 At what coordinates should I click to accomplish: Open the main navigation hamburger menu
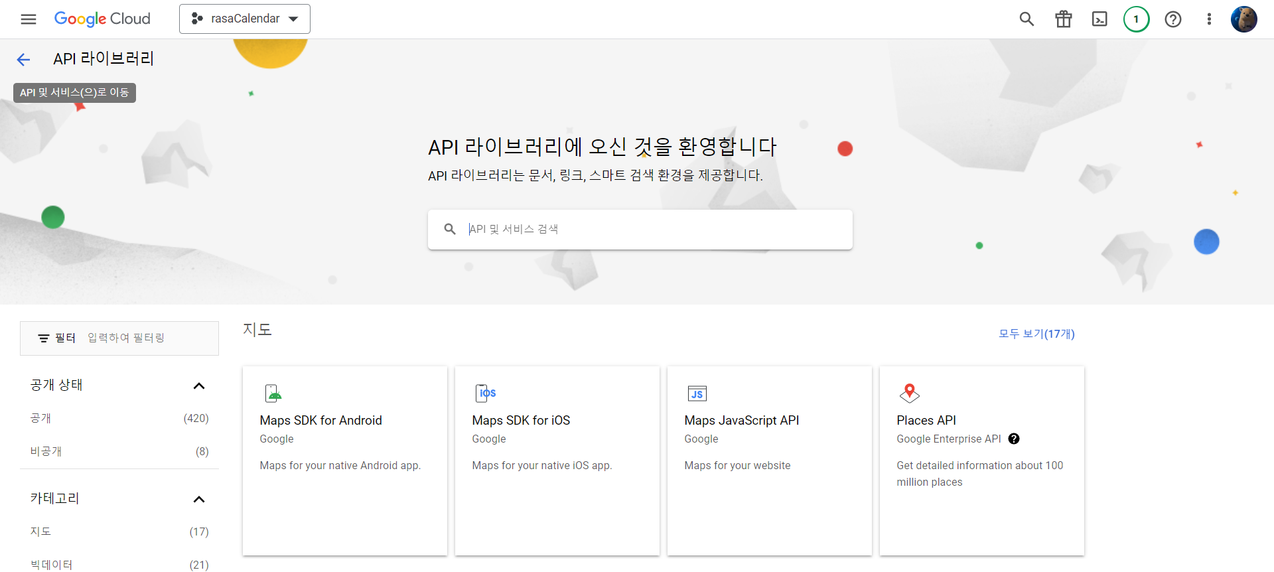pos(29,19)
